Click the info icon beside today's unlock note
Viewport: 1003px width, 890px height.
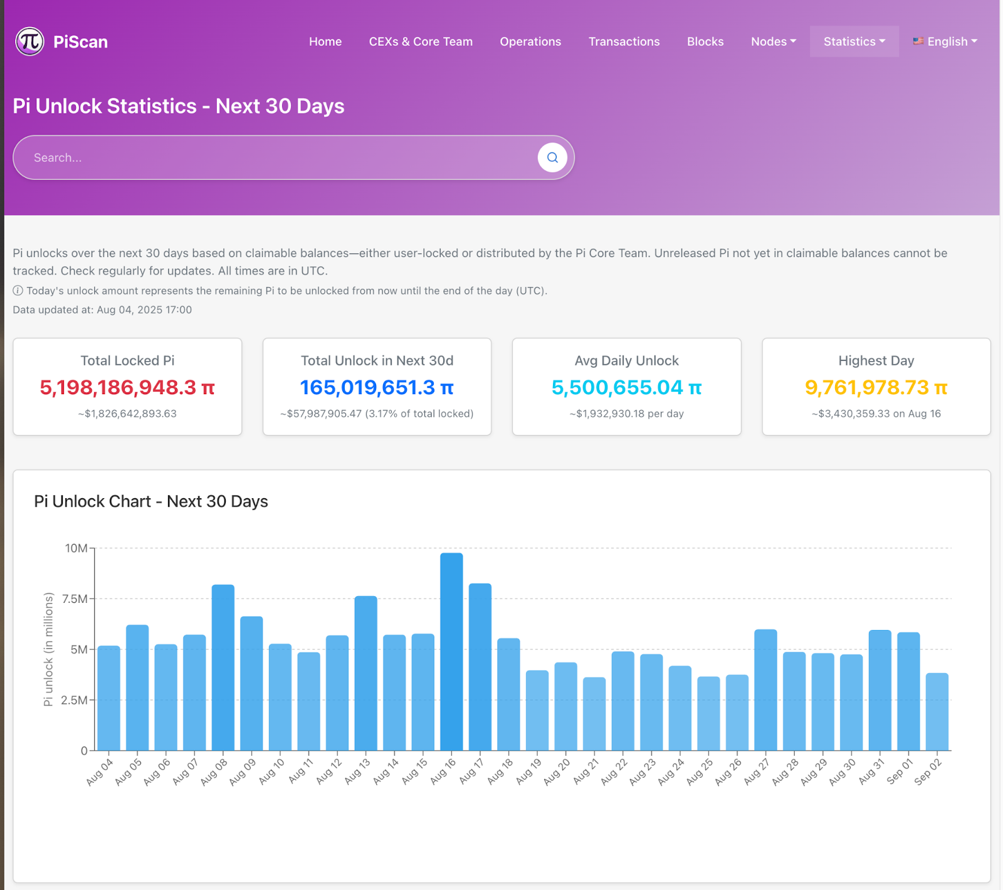click(x=18, y=291)
